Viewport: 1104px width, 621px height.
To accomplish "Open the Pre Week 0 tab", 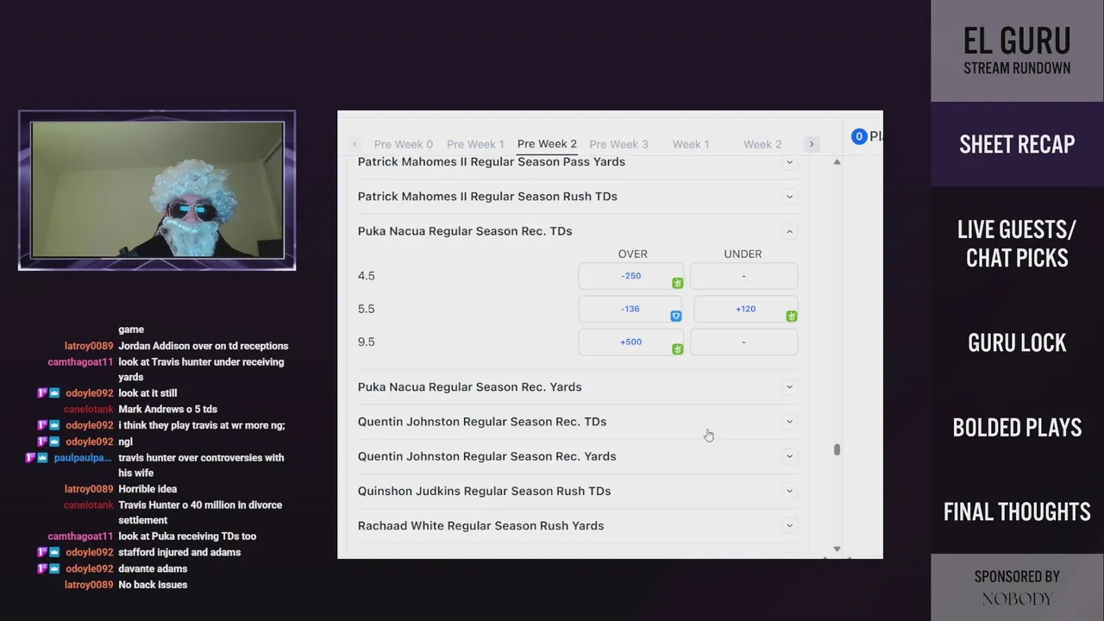I will [404, 144].
